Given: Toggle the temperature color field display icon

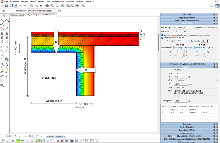Looking at the screenshot, I should pos(18,141).
